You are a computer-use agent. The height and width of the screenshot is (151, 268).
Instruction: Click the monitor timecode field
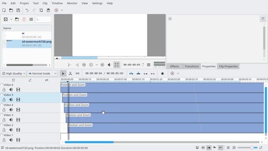pyautogui.click(x=132, y=65)
